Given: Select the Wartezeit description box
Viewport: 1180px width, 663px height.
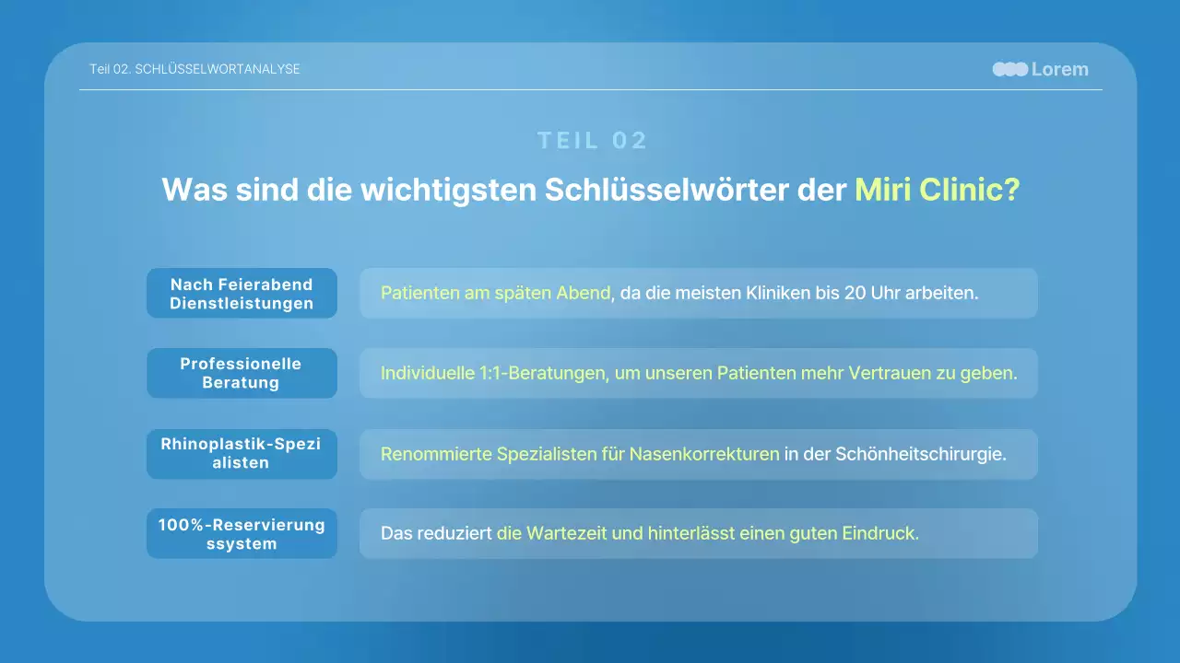Looking at the screenshot, I should [698, 533].
